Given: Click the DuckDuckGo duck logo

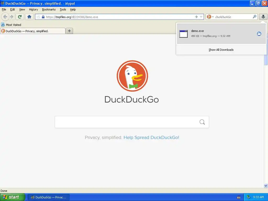Looking at the screenshot, I should 132,76.
